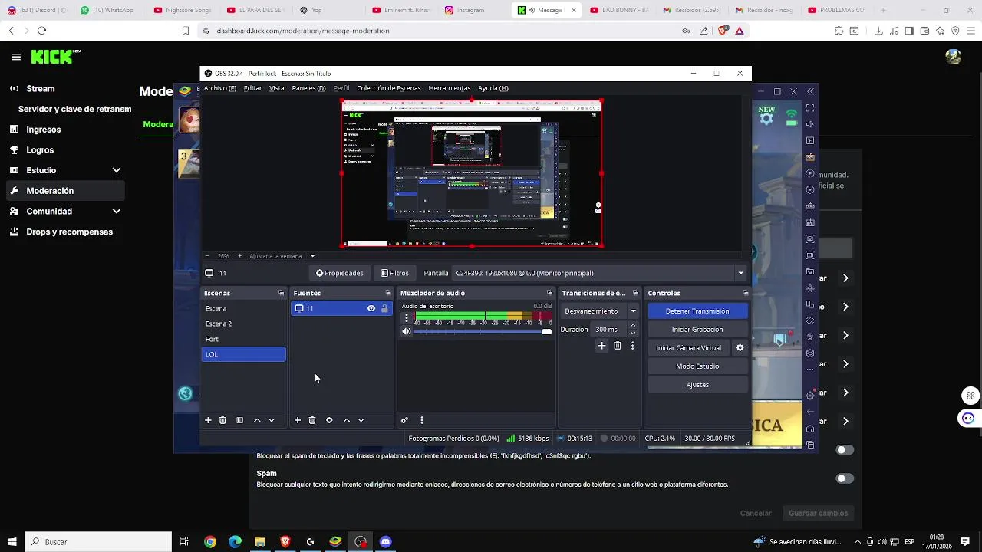
Task: Select the Fort scene
Action: 243,339
